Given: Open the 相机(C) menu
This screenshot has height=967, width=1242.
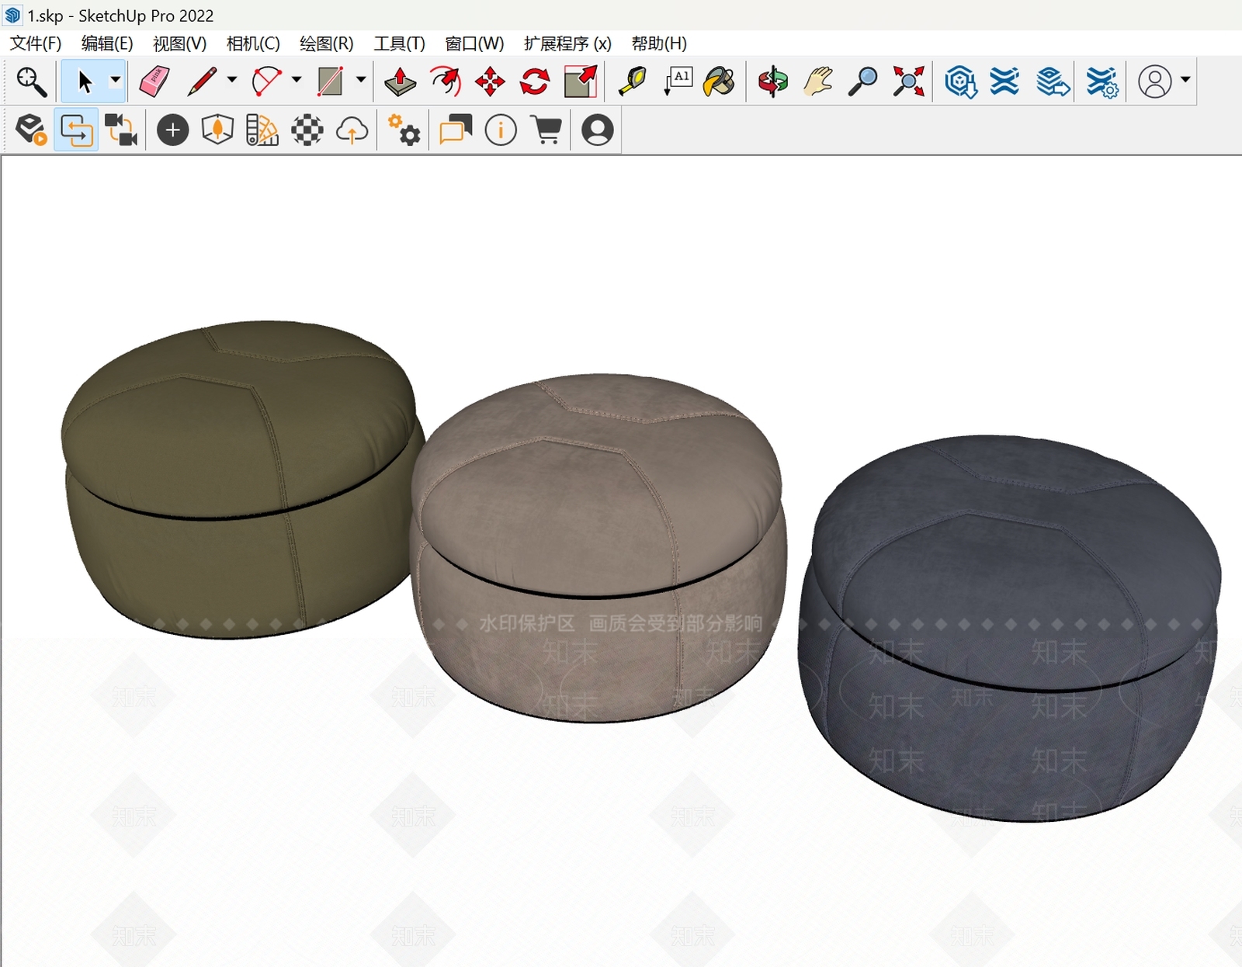Looking at the screenshot, I should [253, 43].
